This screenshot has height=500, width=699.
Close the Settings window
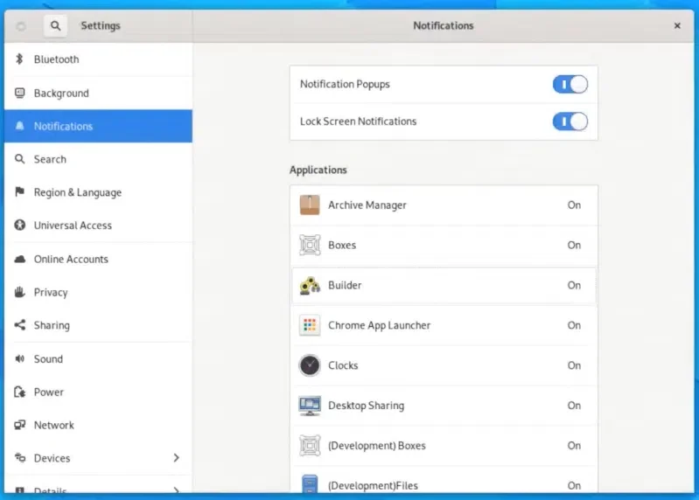(677, 26)
